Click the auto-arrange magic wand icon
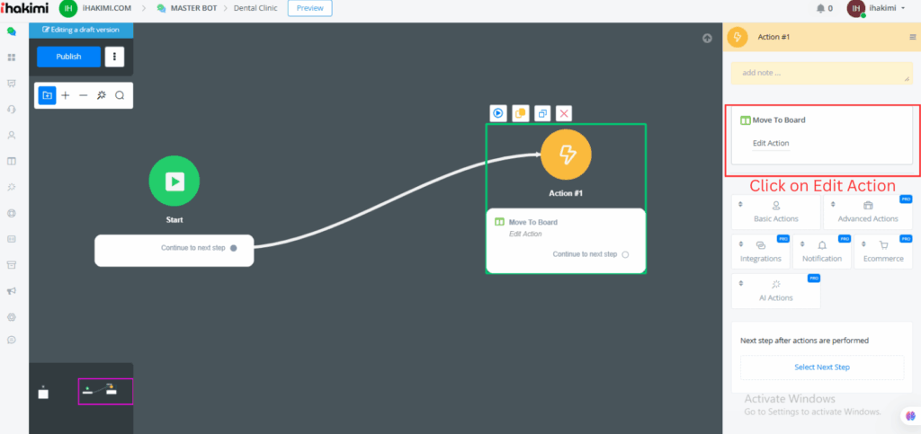This screenshot has height=434, width=921. [x=102, y=95]
